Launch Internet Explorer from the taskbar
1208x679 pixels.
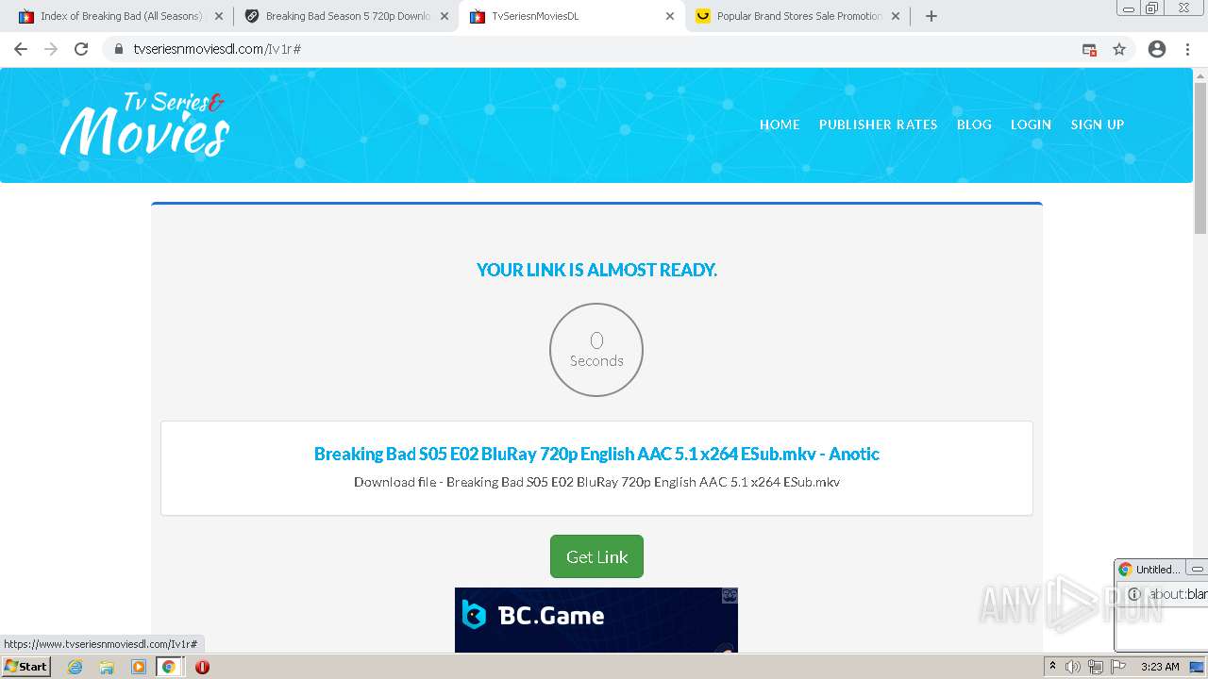(75, 667)
